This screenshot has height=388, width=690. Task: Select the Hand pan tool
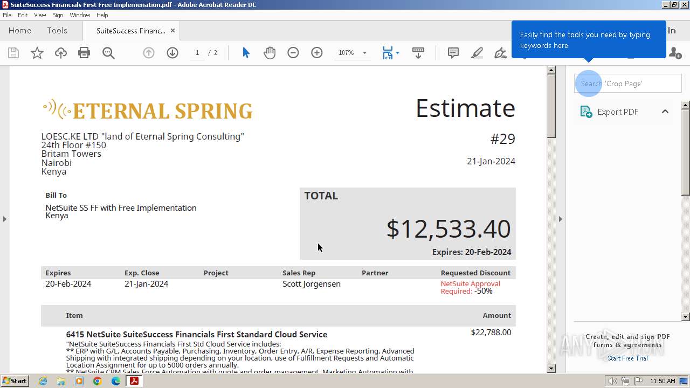[x=270, y=53]
